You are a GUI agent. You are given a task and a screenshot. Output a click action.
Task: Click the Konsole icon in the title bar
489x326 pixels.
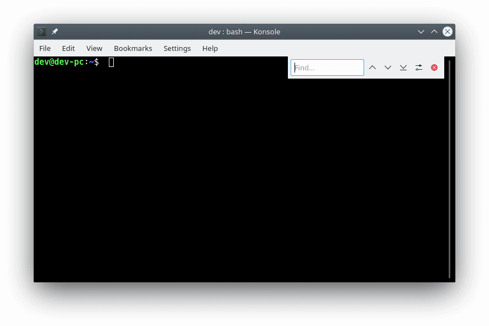click(41, 32)
